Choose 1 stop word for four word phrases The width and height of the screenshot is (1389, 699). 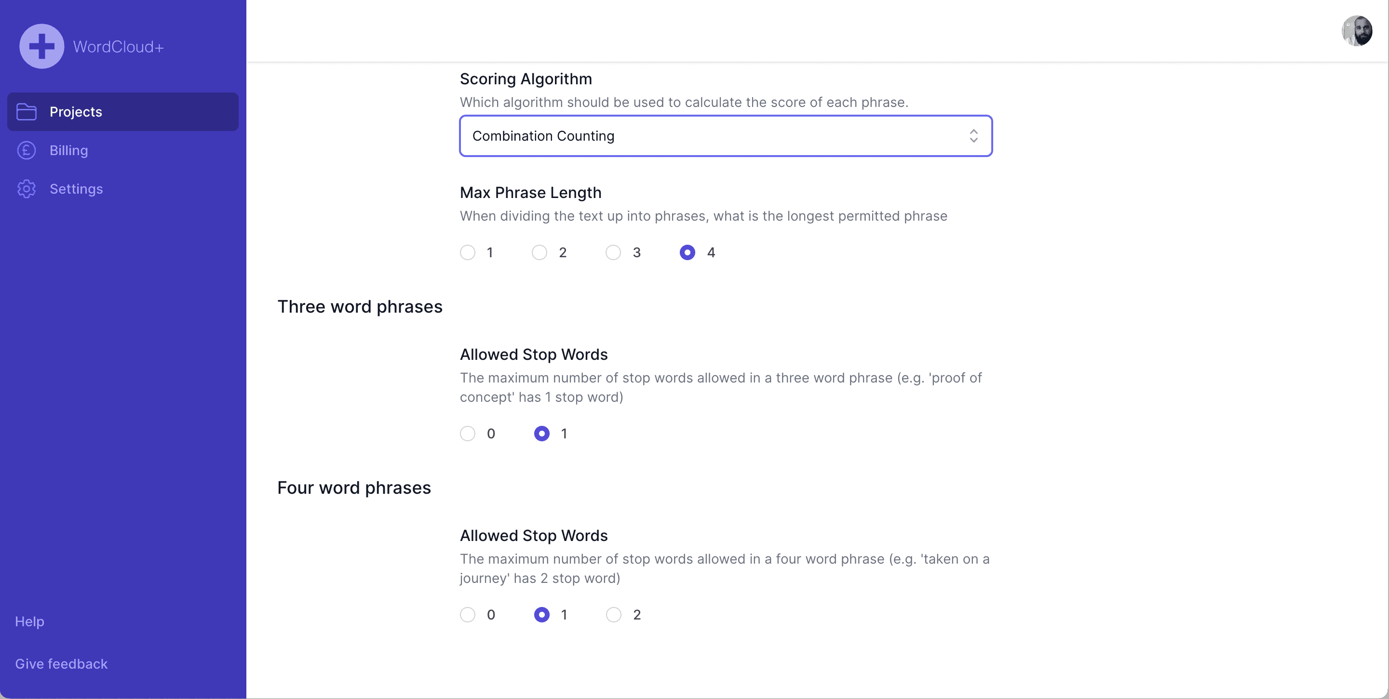click(x=541, y=614)
